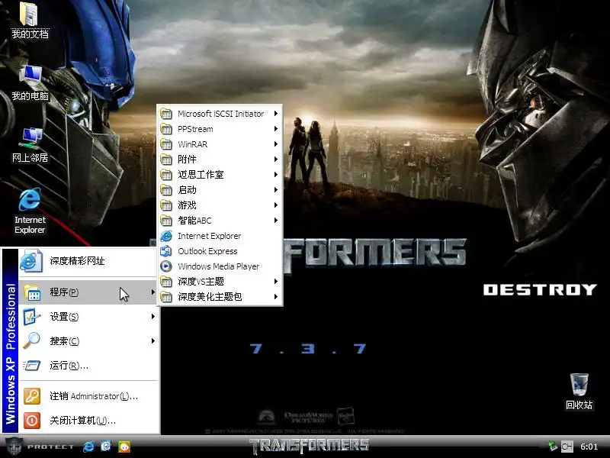Open 深度精彩网址 start menu link
Viewport: 610px width, 458px height.
89,261
